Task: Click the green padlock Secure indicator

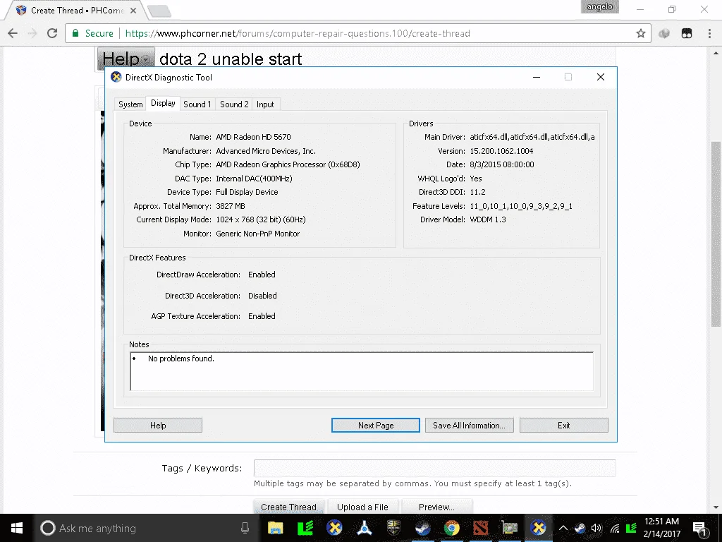Action: tap(92, 33)
